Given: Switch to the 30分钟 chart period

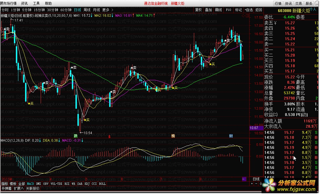Looking at the screenshot, I should click(53, 10).
